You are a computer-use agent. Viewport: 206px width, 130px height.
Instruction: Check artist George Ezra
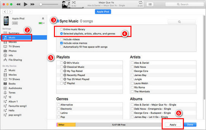[x=132, y=71]
